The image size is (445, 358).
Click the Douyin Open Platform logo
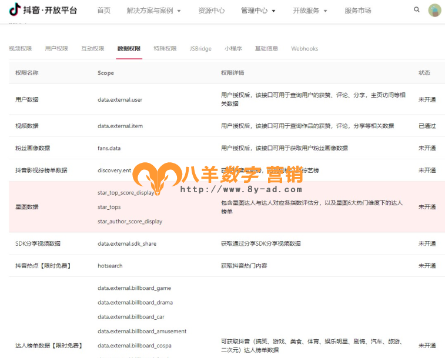click(x=43, y=10)
